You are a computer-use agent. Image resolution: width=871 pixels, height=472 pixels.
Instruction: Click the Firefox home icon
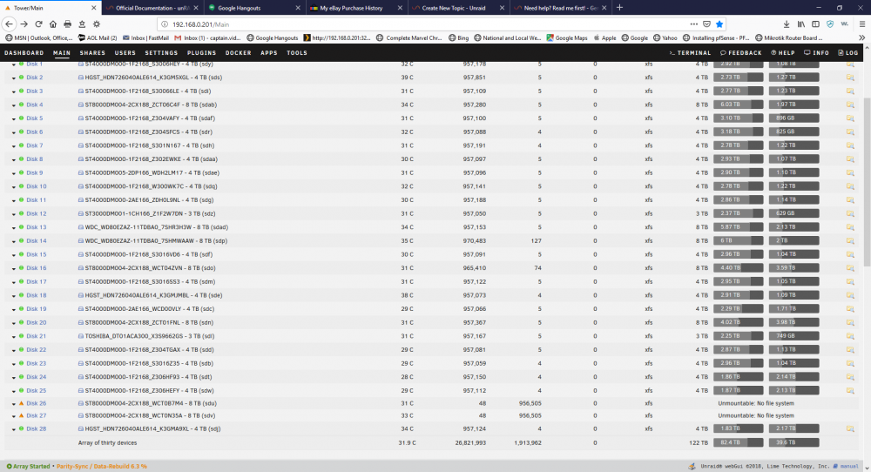53,24
